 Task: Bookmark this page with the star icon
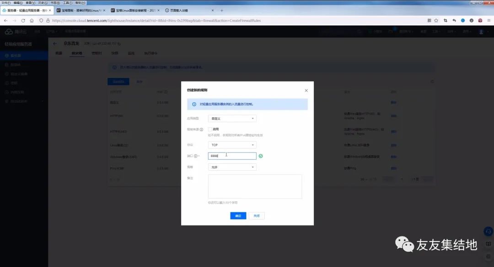[x=436, y=21]
